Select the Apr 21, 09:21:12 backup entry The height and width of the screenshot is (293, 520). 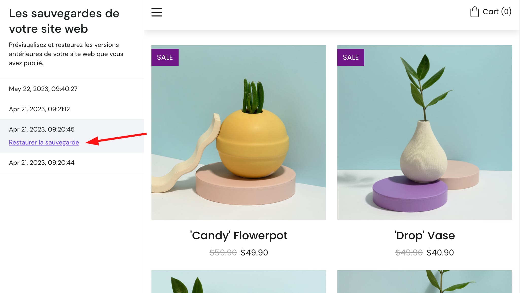[40, 109]
